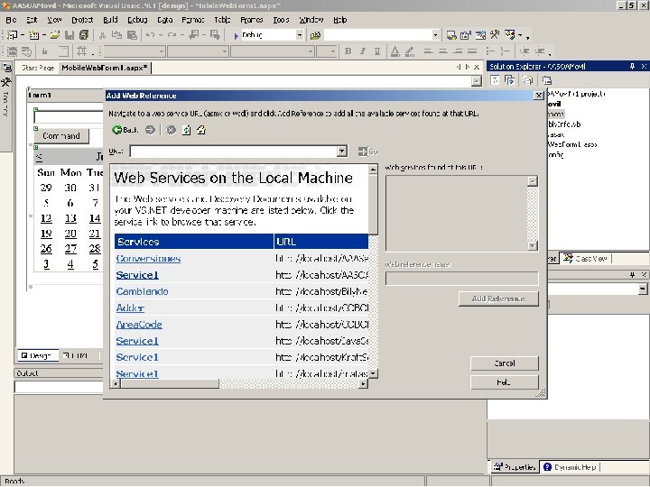Click the Stop icon in the dialog
Viewport: 650px width, 487px height.
point(171,130)
